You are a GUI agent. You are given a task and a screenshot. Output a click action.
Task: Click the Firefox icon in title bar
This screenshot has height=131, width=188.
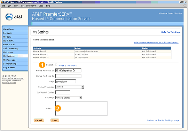click(2, 2)
